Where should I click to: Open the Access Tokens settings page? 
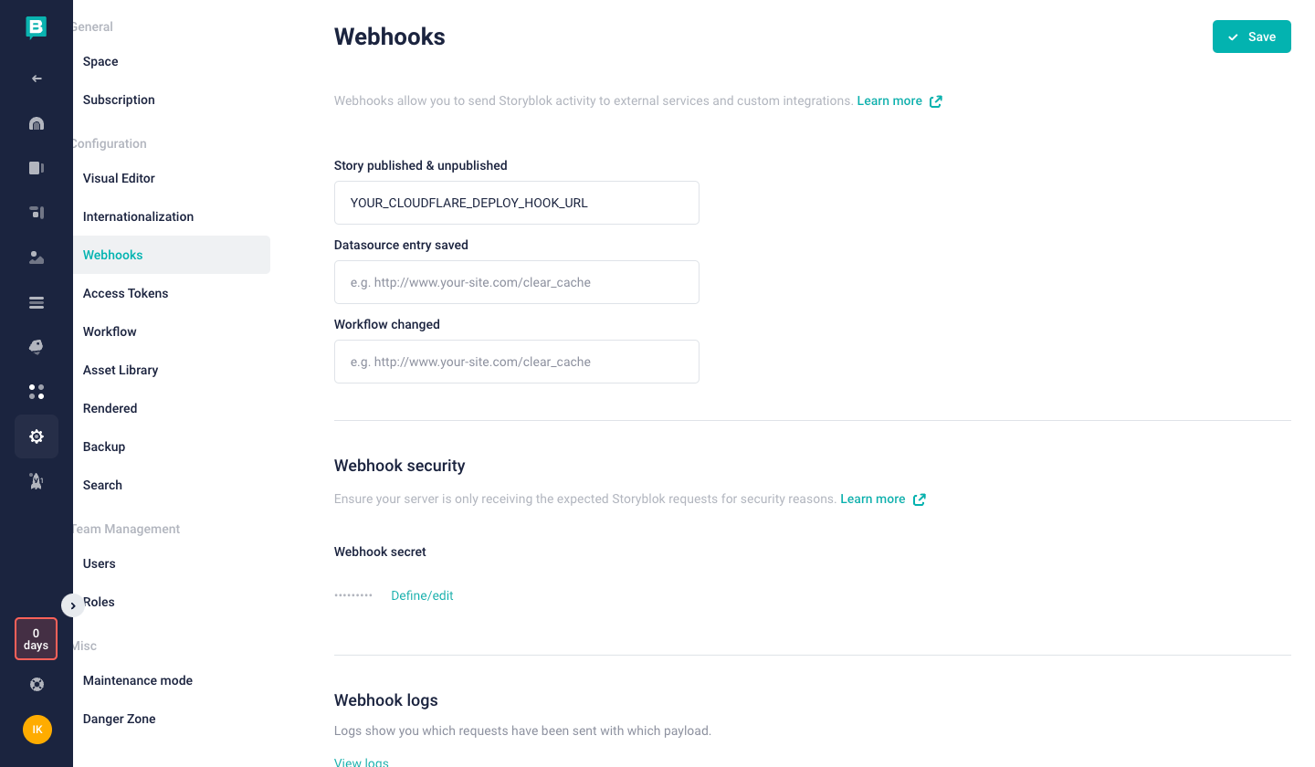point(126,293)
